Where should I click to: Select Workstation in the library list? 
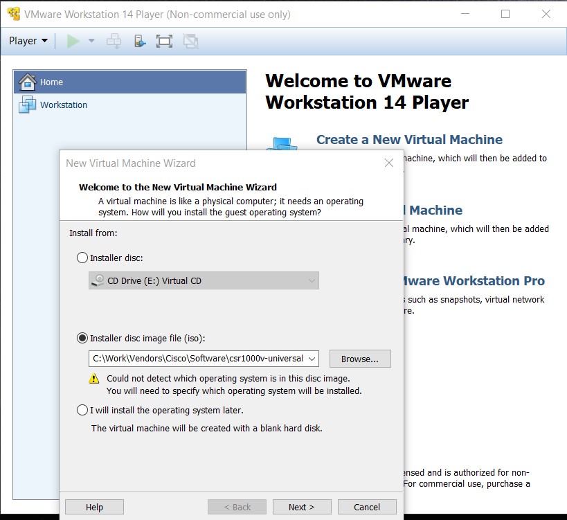[130, 105]
